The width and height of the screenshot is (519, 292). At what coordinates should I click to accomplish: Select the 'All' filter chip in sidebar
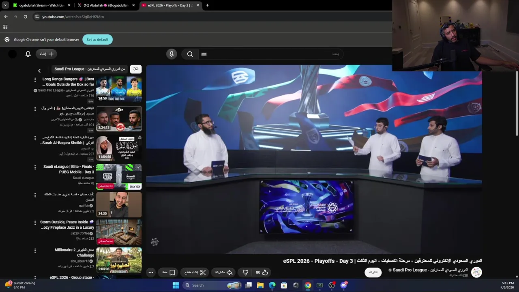pos(136,69)
